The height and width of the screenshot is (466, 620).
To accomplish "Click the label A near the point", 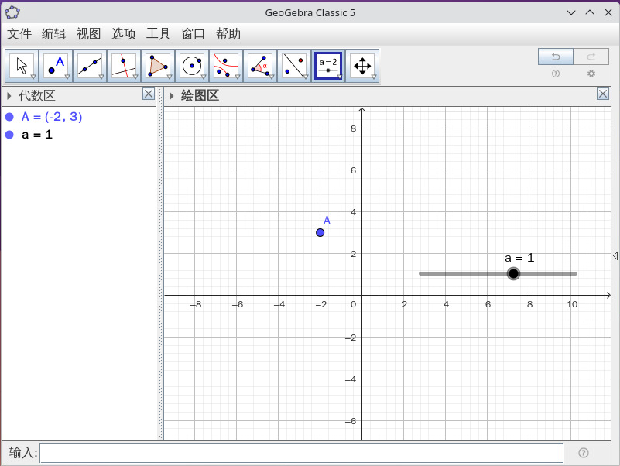I will (x=327, y=221).
